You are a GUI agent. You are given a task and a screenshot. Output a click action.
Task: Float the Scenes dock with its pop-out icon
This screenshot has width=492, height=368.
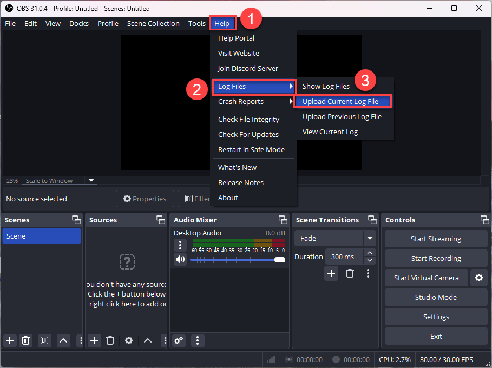(x=76, y=220)
